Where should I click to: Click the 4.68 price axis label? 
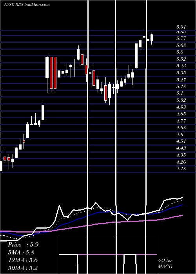(x=181, y=128)
